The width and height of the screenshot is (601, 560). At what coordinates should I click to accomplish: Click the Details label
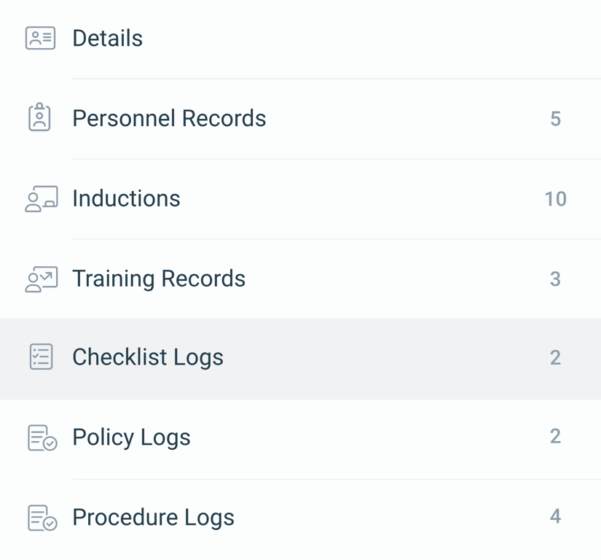point(107,38)
